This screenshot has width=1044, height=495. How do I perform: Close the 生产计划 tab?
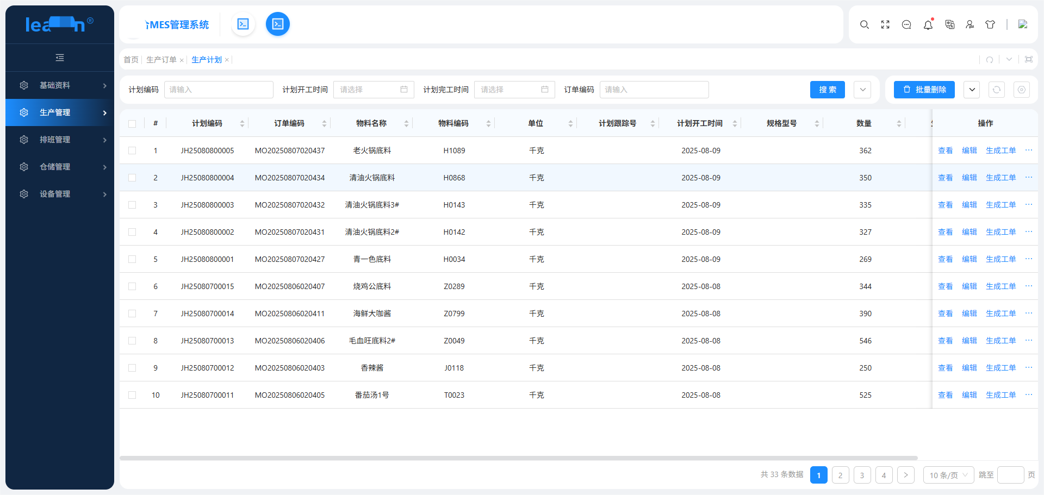pyautogui.click(x=227, y=60)
